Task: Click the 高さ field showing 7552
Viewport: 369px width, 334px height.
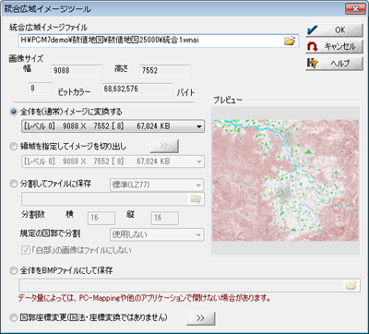Action: (x=165, y=71)
